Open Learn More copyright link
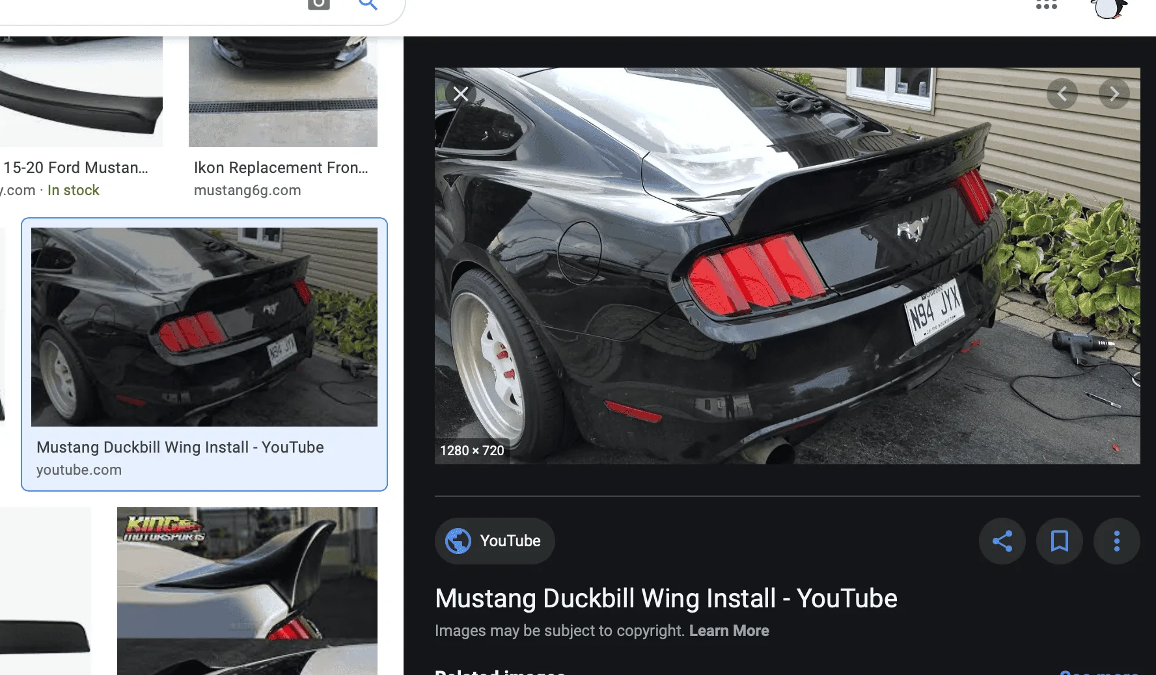The image size is (1156, 675). [729, 631]
